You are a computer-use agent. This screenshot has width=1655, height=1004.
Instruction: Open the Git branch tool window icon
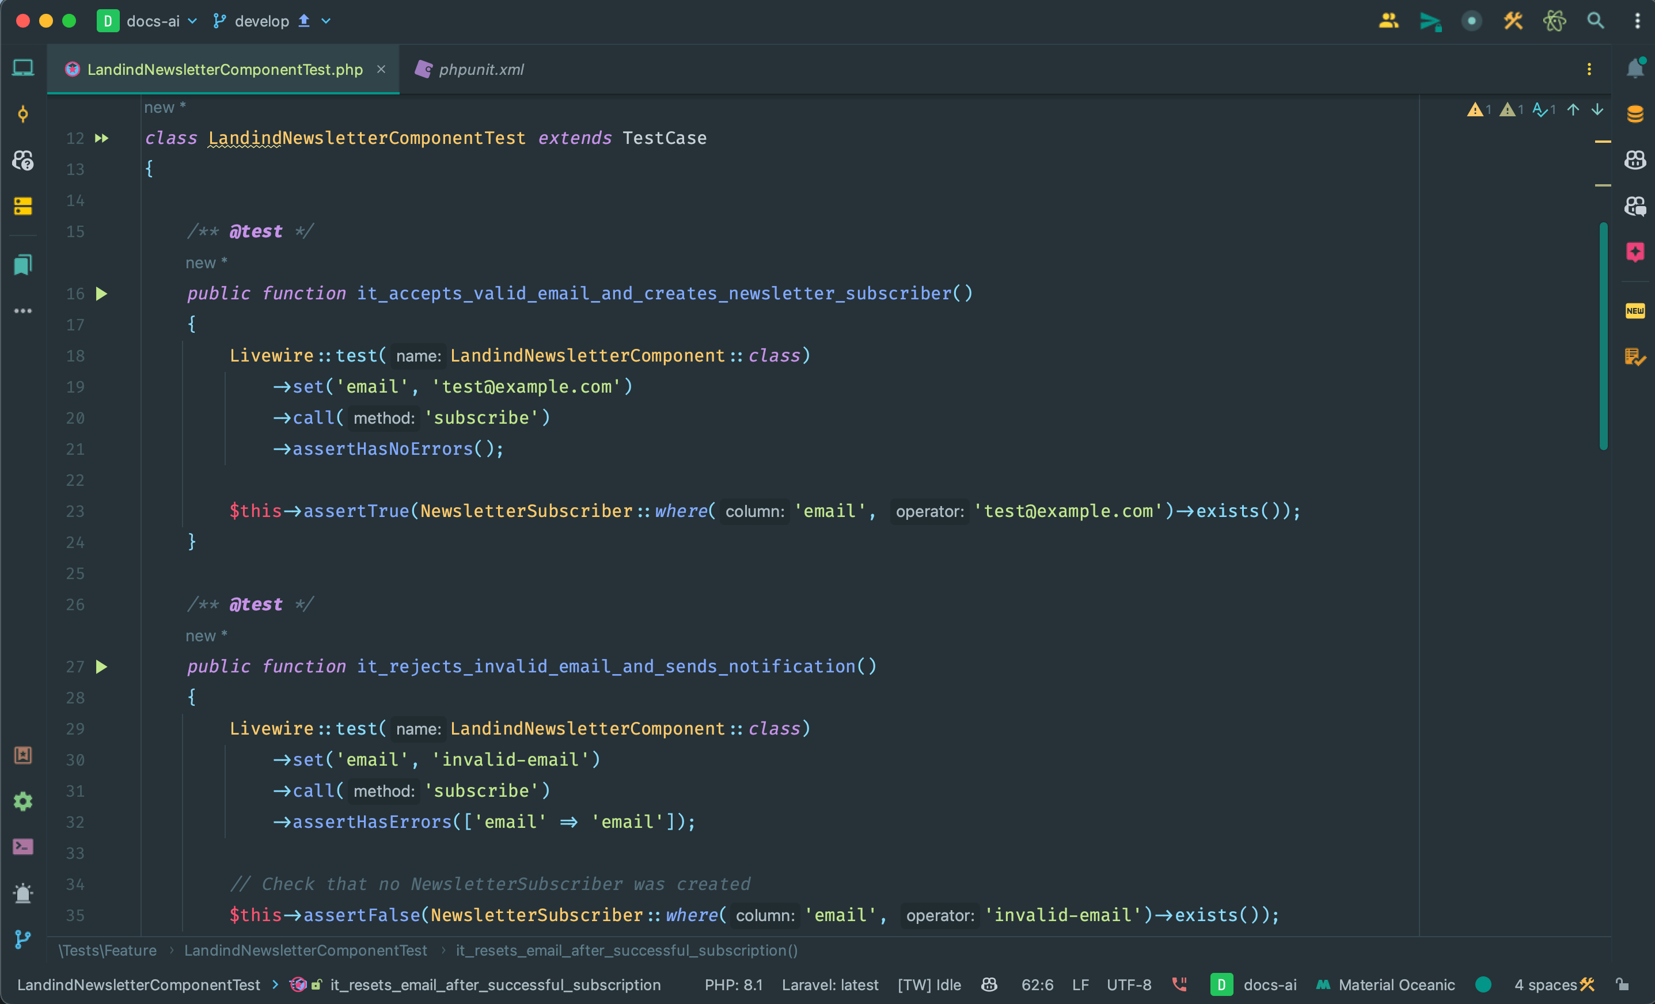[x=23, y=939]
